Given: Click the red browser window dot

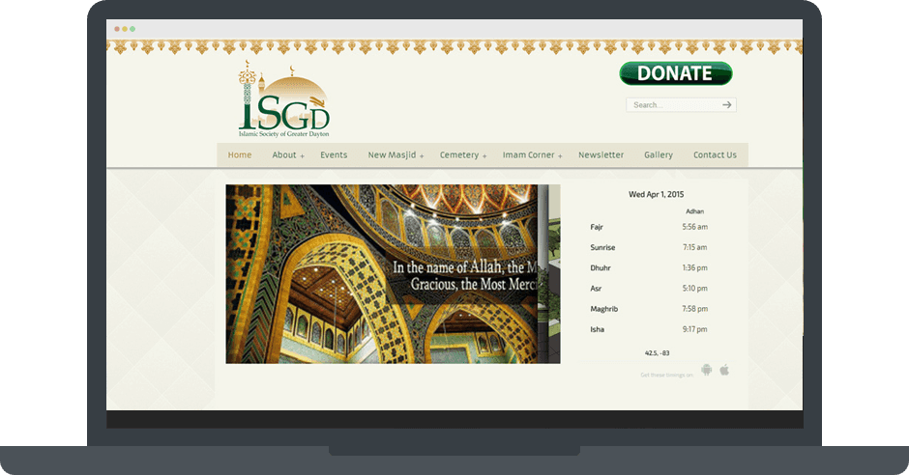Looking at the screenshot, I should click(x=117, y=29).
